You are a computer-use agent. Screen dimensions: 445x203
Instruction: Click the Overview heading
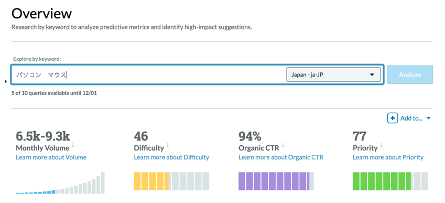pos(42,13)
